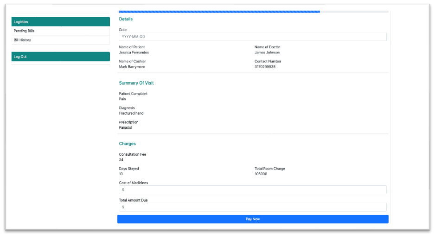Select contact number 3170299938

[265, 66]
